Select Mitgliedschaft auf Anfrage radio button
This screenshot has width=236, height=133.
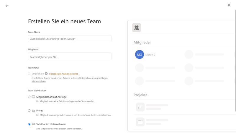tap(29, 97)
